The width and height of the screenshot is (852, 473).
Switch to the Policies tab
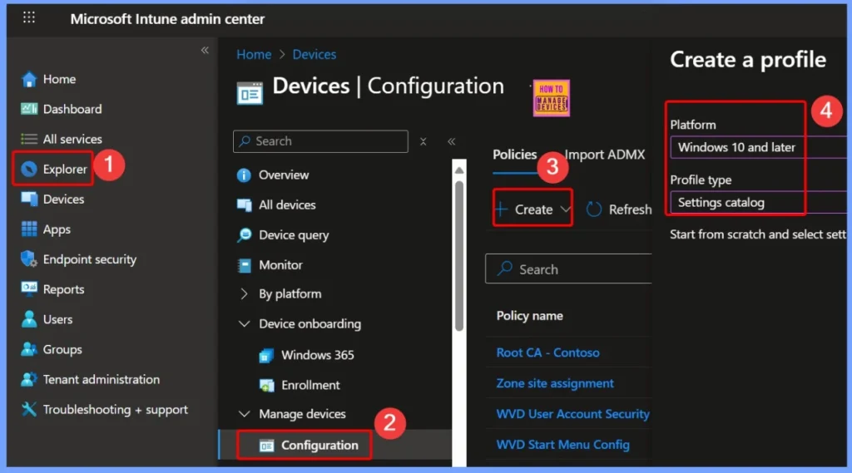click(x=514, y=155)
